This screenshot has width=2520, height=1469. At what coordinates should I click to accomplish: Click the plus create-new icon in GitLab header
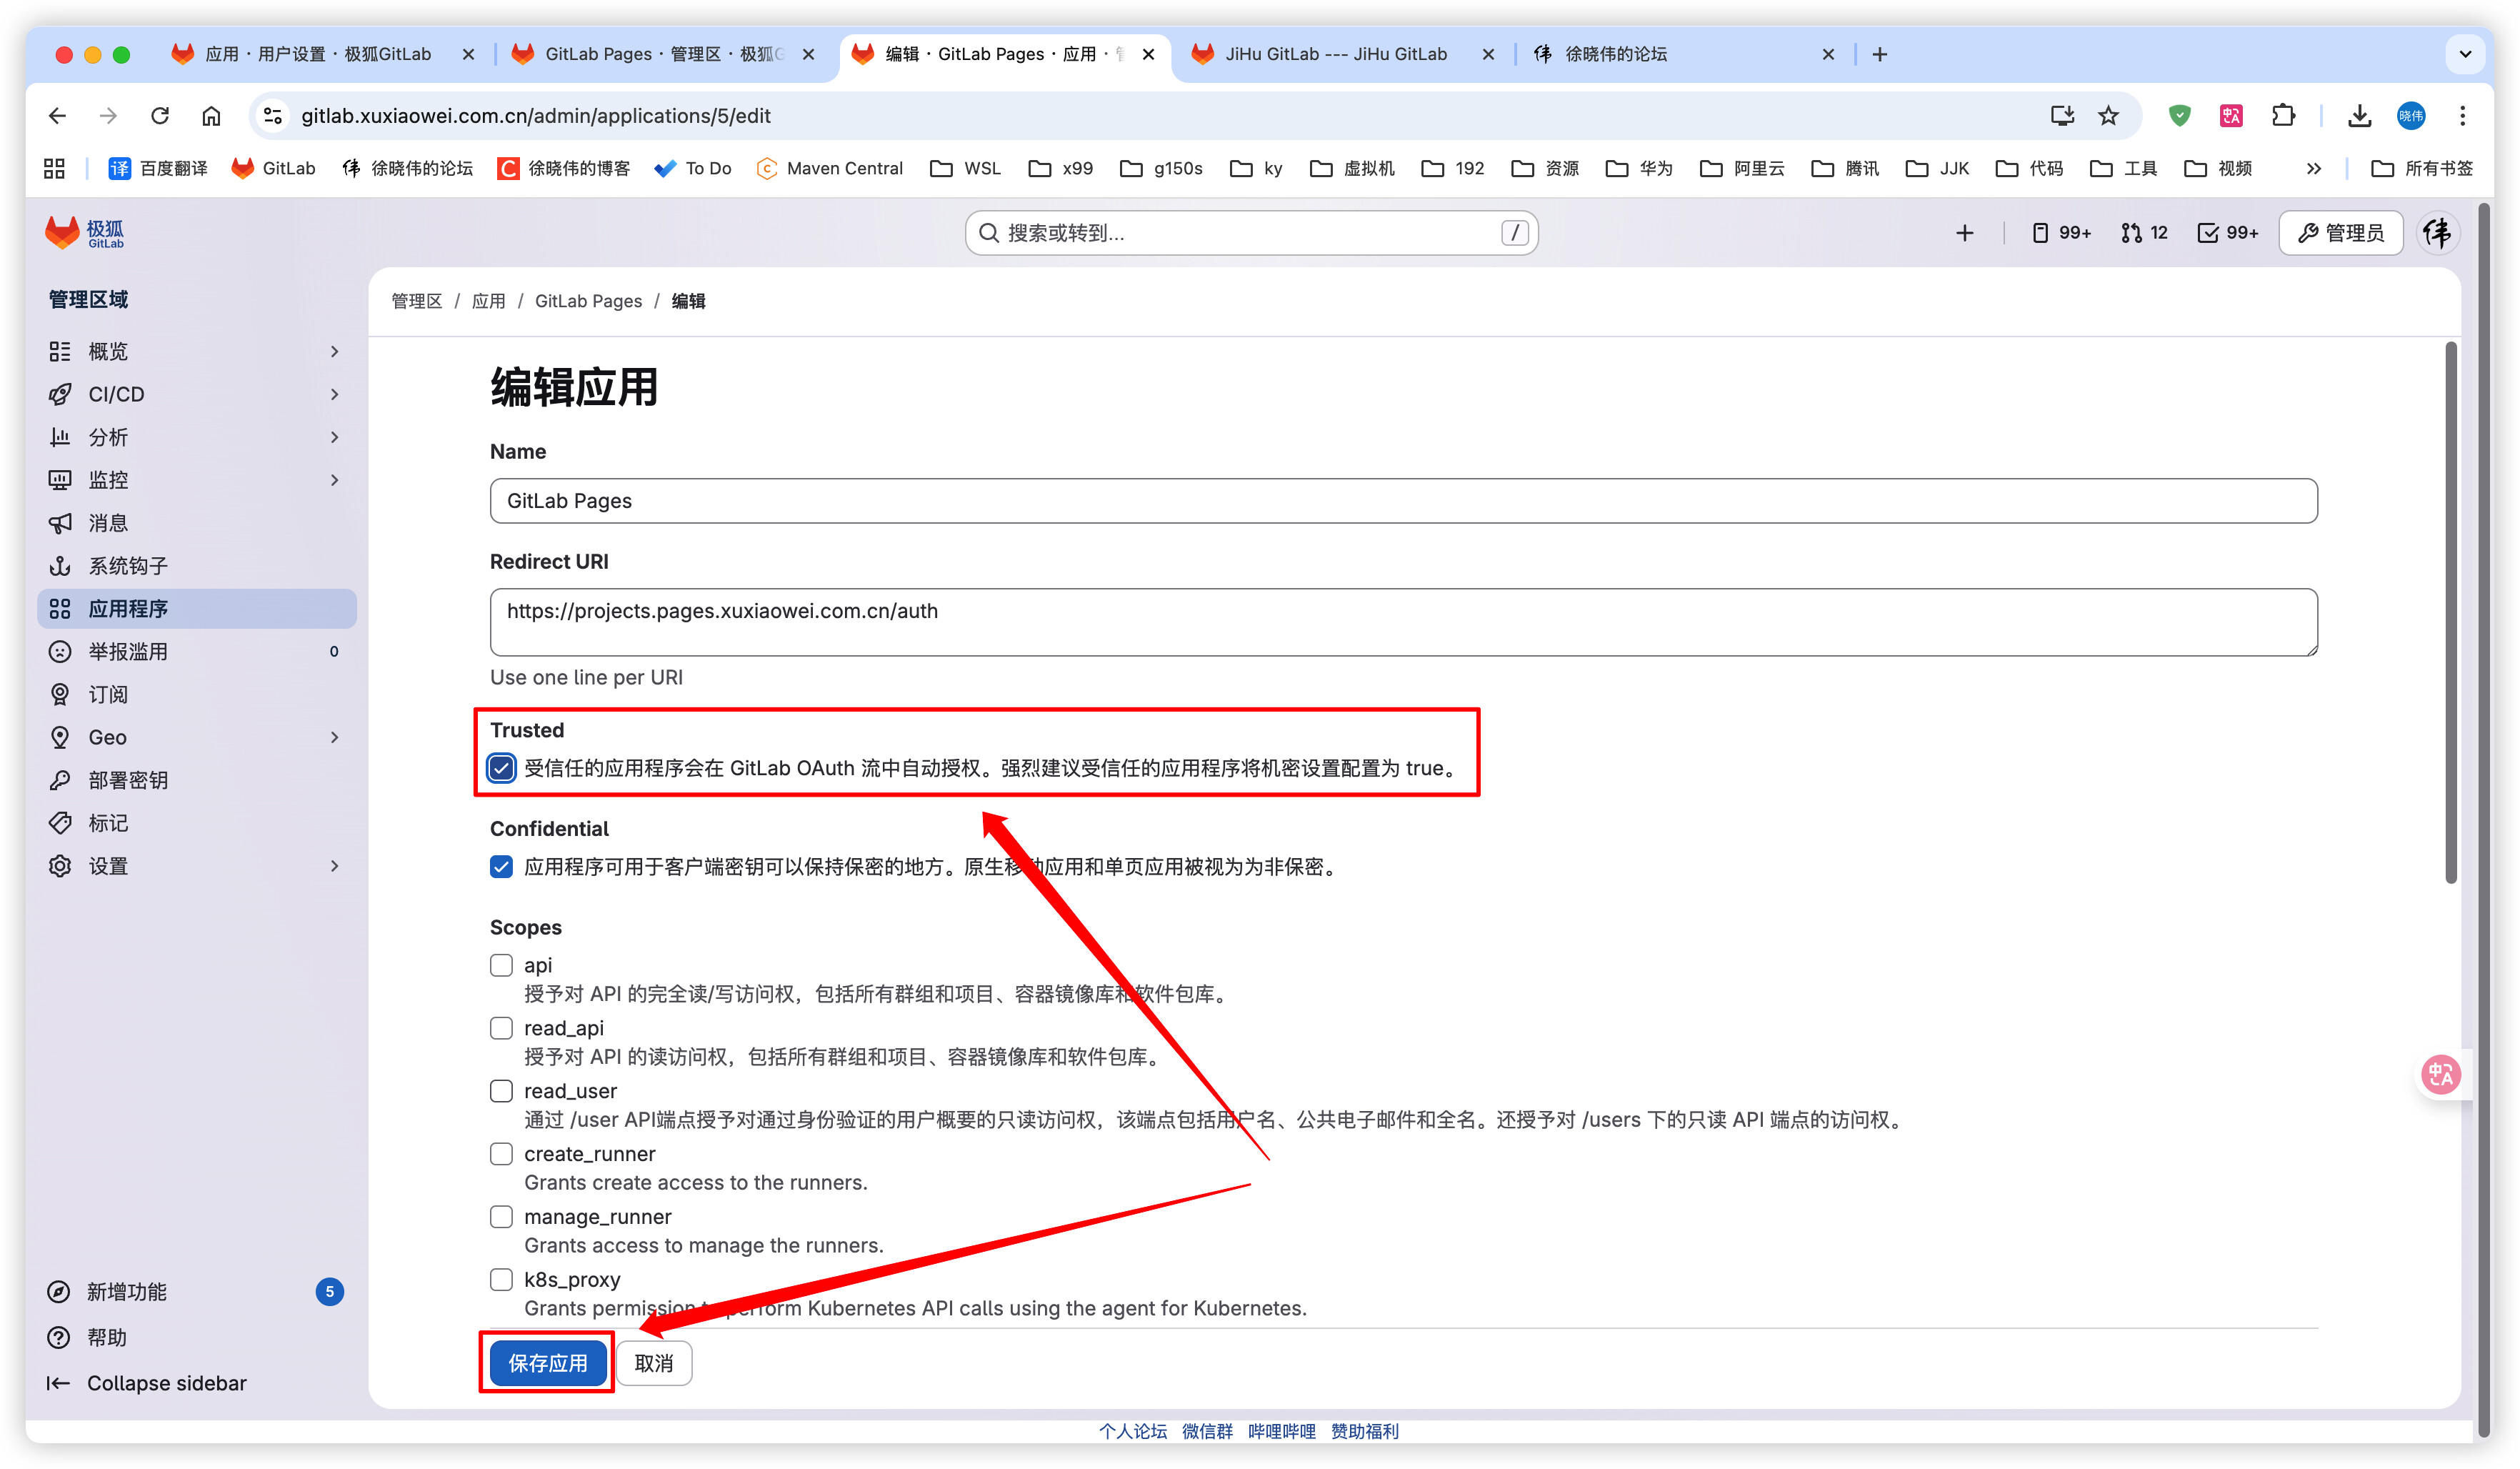tap(1964, 233)
